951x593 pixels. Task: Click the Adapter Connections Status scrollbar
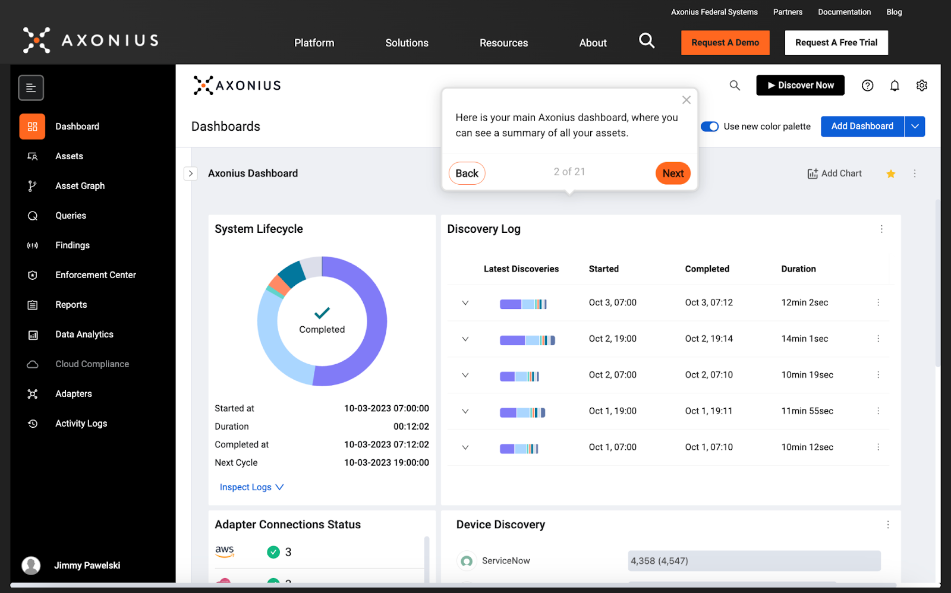coord(426,559)
